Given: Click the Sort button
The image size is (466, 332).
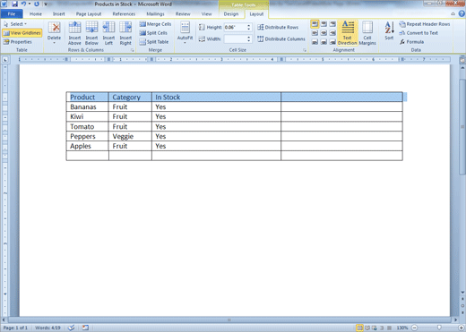Looking at the screenshot, I should tap(389, 30).
